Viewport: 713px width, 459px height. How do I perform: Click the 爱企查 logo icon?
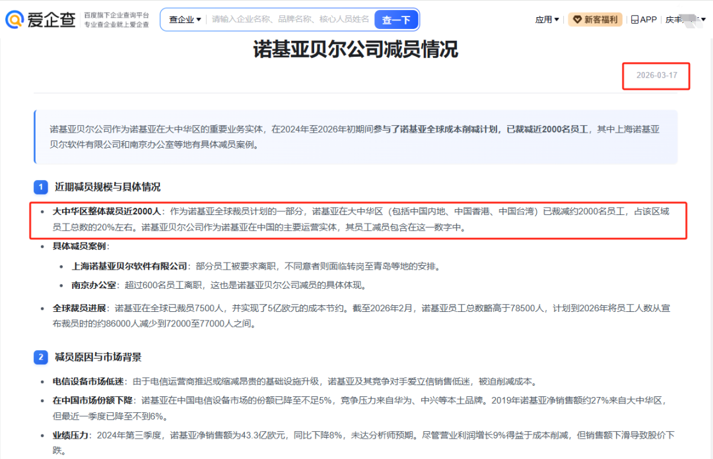pyautogui.click(x=15, y=20)
